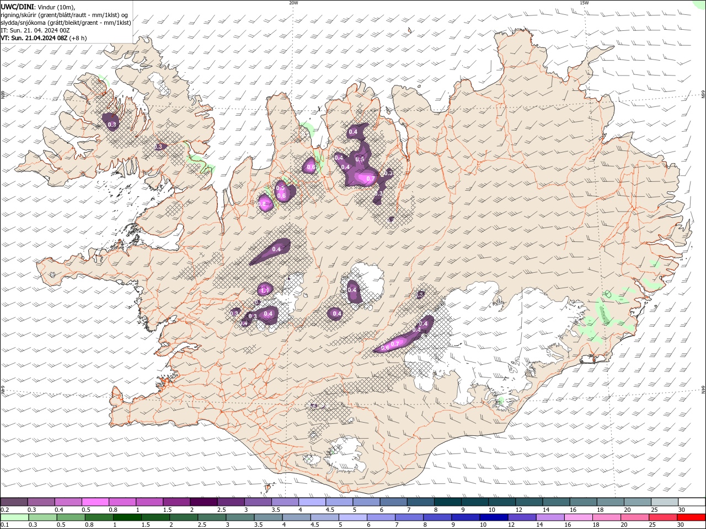Pick the upper scale swatch starting at 16
Image resolution: width=706 pixels, height=529 pixels.
584,502
